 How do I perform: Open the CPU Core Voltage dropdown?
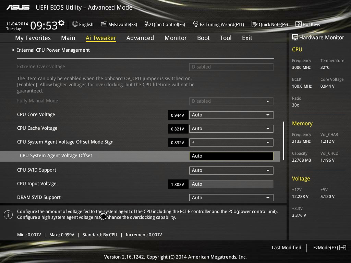point(231,115)
